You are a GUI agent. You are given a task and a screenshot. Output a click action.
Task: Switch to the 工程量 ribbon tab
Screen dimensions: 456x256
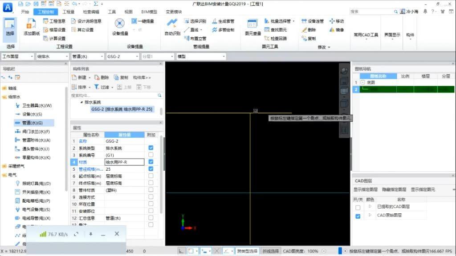pyautogui.click(x=68, y=12)
